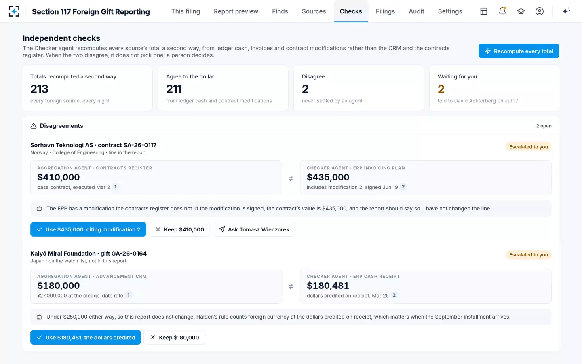
Task: Select the ERP Cash Receipt panel
Action: (426, 286)
